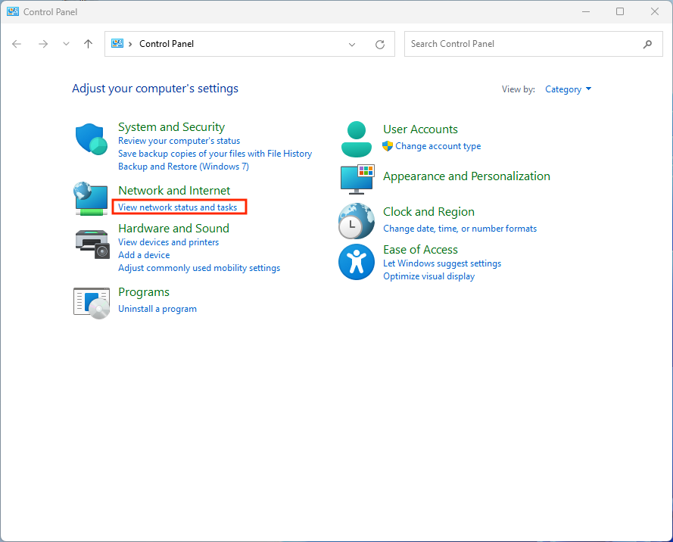673x542 pixels.
Task: Open the User Accounts person icon
Action: click(x=357, y=139)
